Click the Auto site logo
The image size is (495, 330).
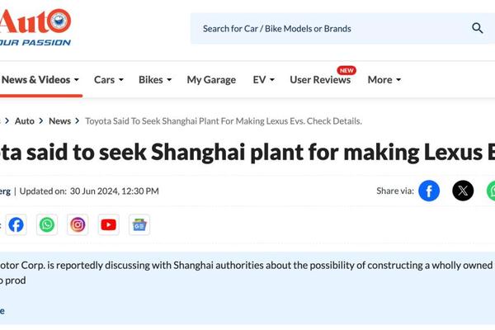[x=35, y=27]
